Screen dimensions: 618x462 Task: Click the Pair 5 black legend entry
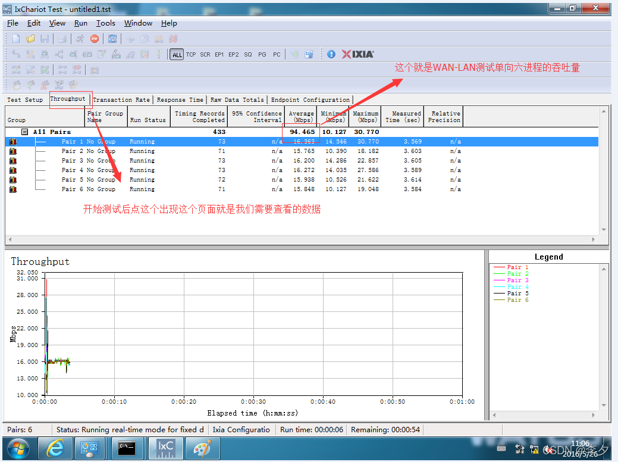(511, 293)
